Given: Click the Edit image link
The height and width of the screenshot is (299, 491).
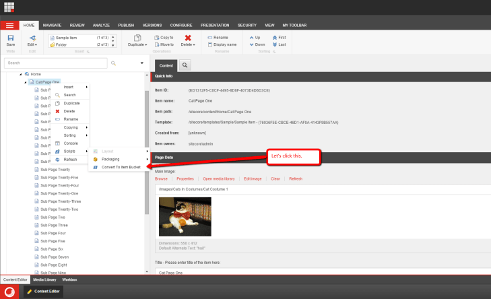Looking at the screenshot, I should [253, 178].
